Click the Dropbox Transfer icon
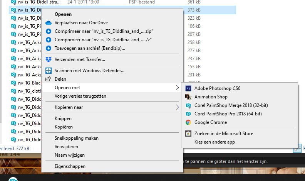 click(x=49, y=59)
